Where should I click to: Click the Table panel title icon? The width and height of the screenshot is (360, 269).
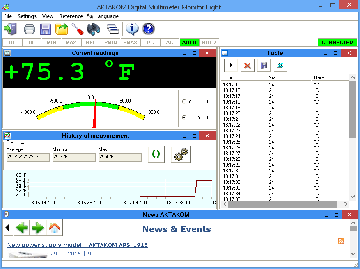point(225,53)
